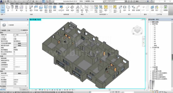Collapse the Floor Plans (楼层平面) tree node

click(151, 24)
